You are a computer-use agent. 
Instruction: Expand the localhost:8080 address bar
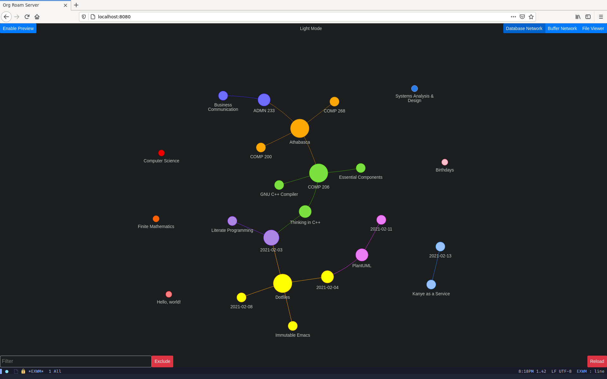[113, 17]
